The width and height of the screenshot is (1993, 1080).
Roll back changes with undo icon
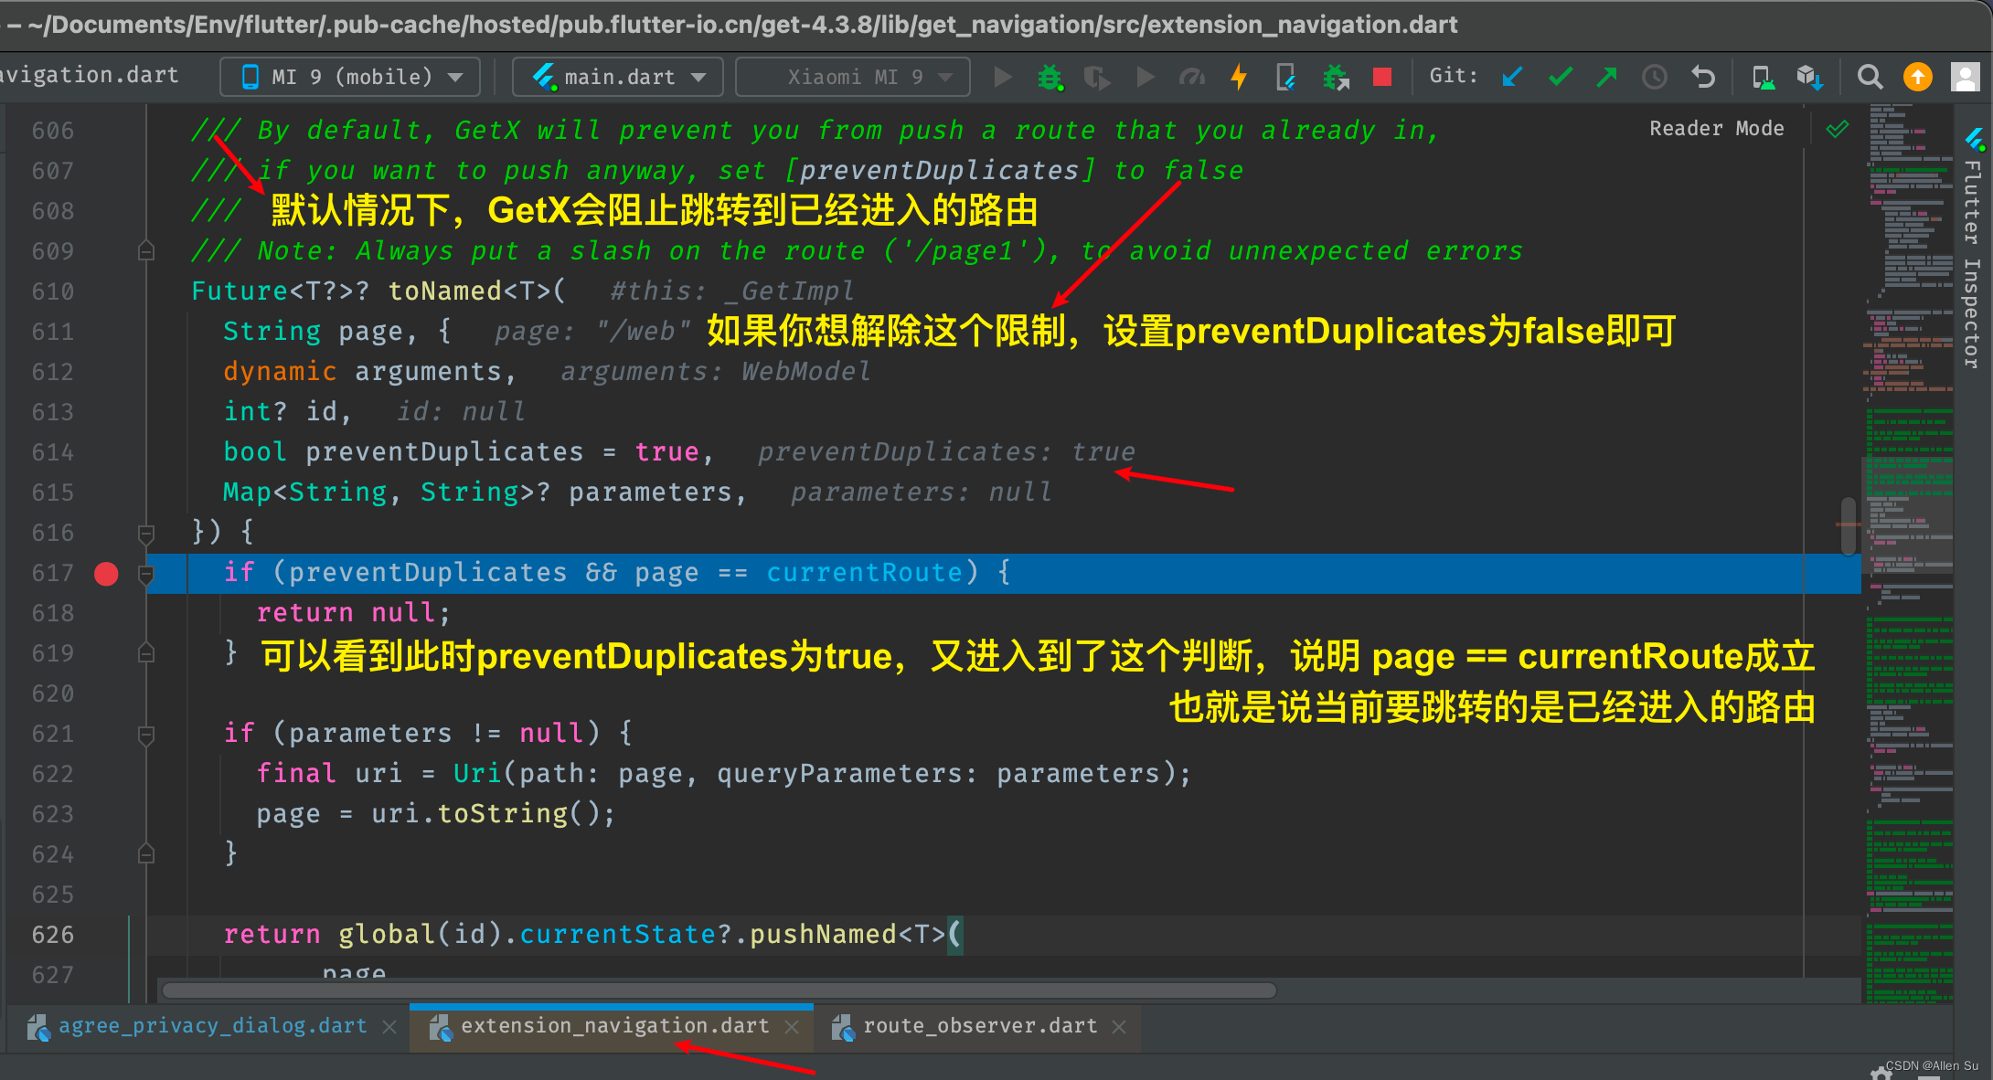pyautogui.click(x=1702, y=78)
